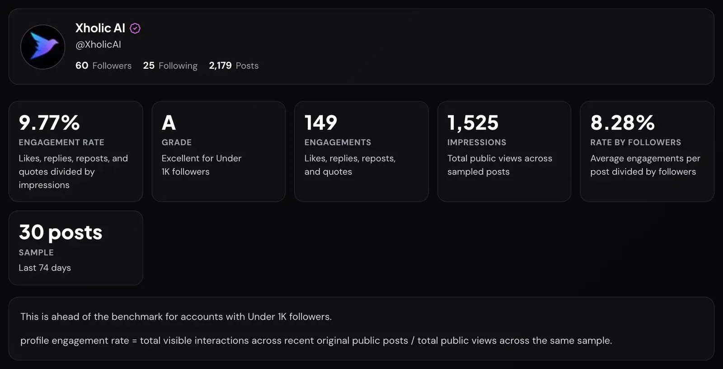This screenshot has height=369, width=723.
Task: Select the Xholic AI profile name
Action: 100,28
